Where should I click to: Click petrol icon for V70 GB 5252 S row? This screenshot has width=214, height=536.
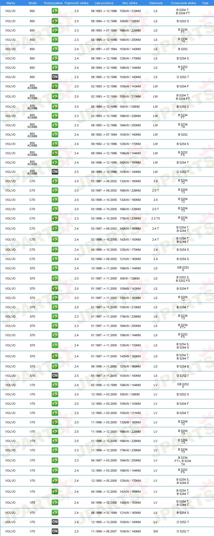(55, 385)
